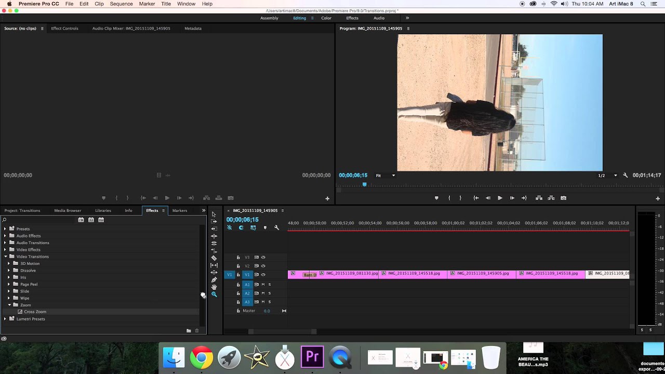Select the Slip tool
This screenshot has width=665, height=374.
214,265
